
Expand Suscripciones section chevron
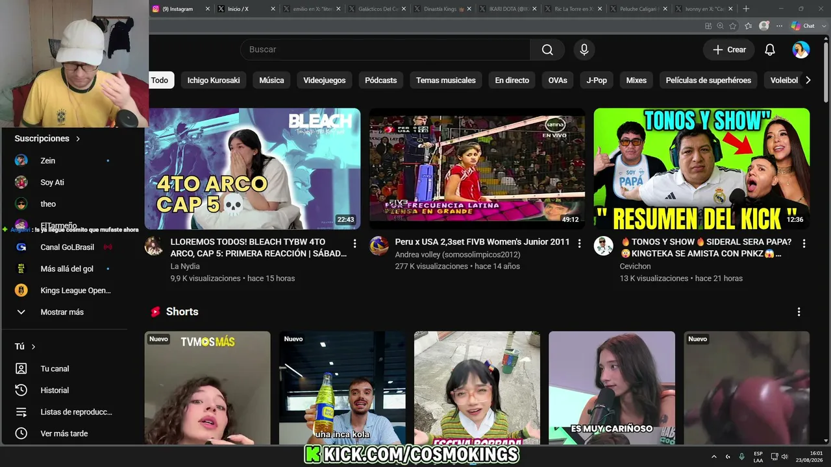78,139
